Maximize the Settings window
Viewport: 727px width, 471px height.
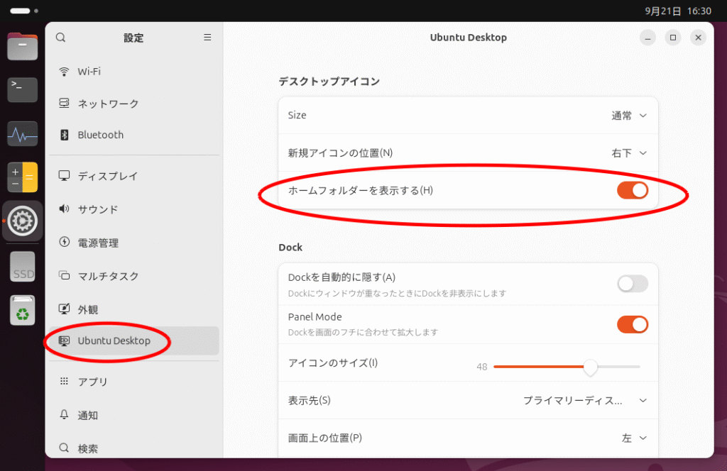[x=673, y=38]
